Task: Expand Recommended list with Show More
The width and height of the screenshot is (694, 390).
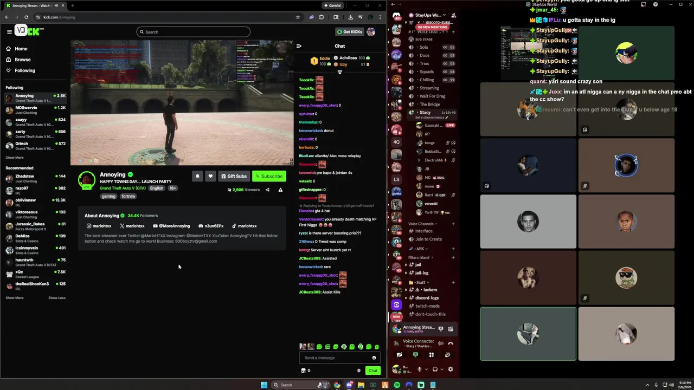Action: point(15,298)
